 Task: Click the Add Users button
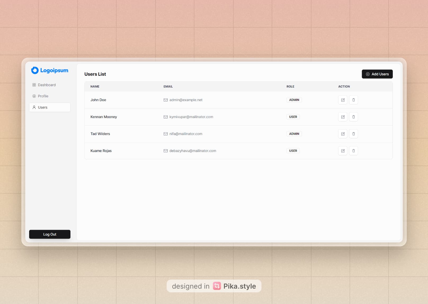377,74
